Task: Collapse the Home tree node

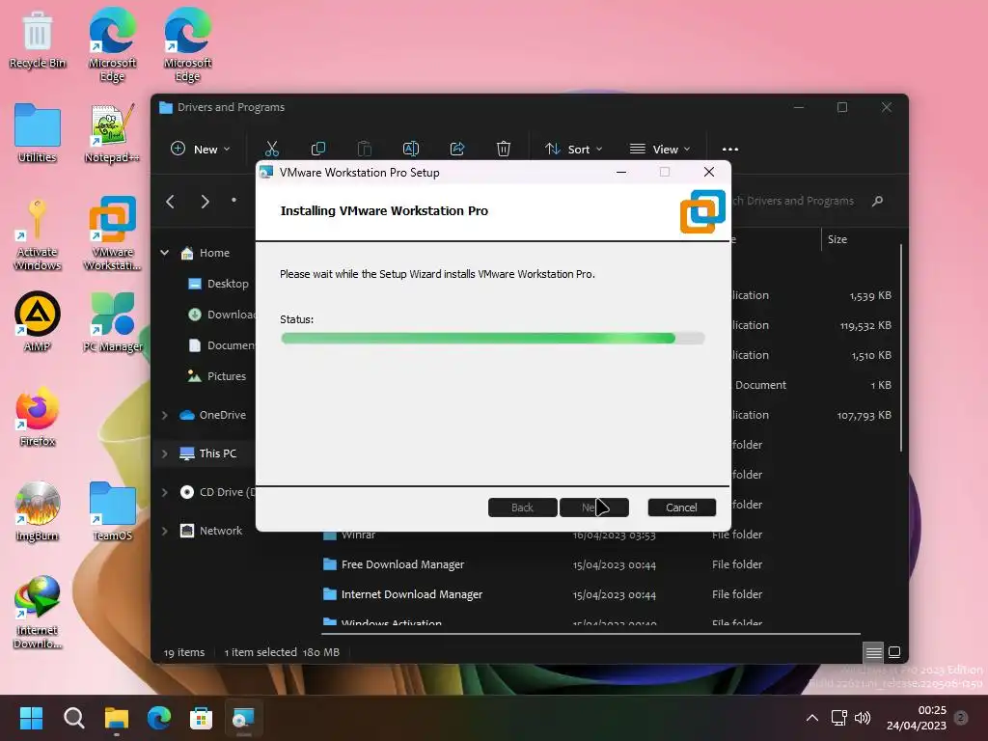Action: click(x=164, y=253)
